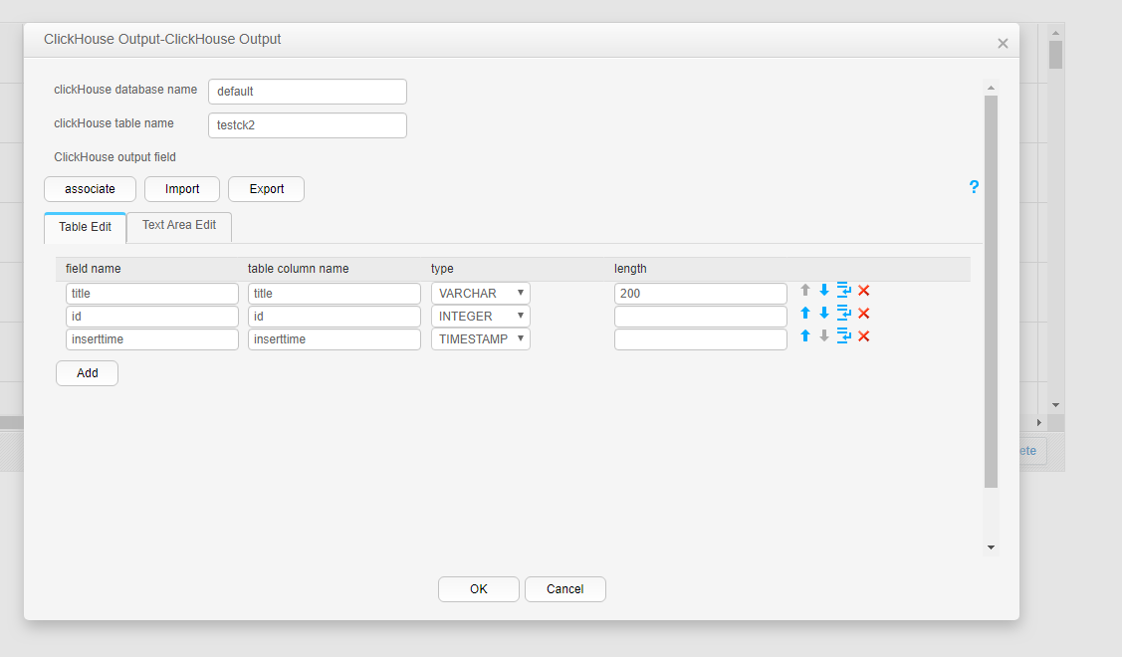Click the move up arrow for title row
1122x657 pixels.
(805, 290)
